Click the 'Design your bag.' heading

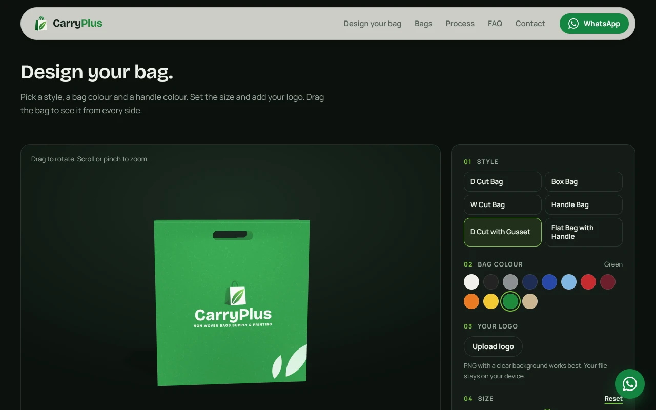[x=97, y=72]
